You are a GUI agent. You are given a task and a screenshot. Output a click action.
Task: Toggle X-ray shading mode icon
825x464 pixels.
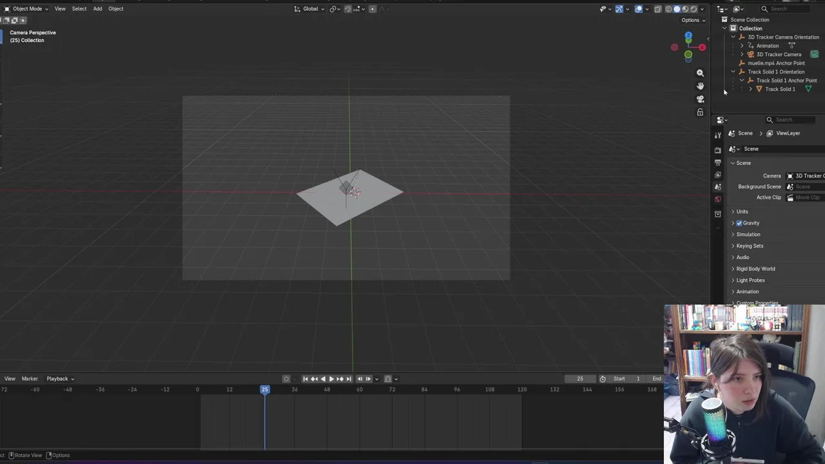coord(657,9)
